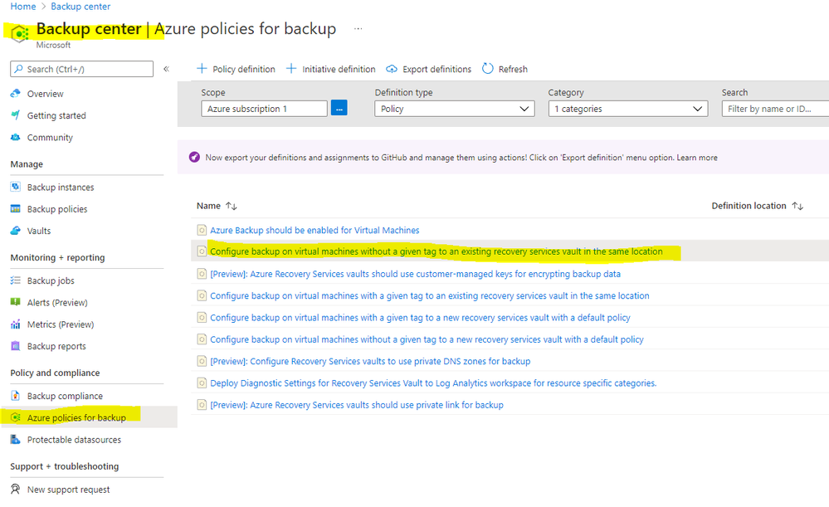Image resolution: width=829 pixels, height=507 pixels.
Task: Open Vaults in the sidebar
Action: tap(39, 231)
